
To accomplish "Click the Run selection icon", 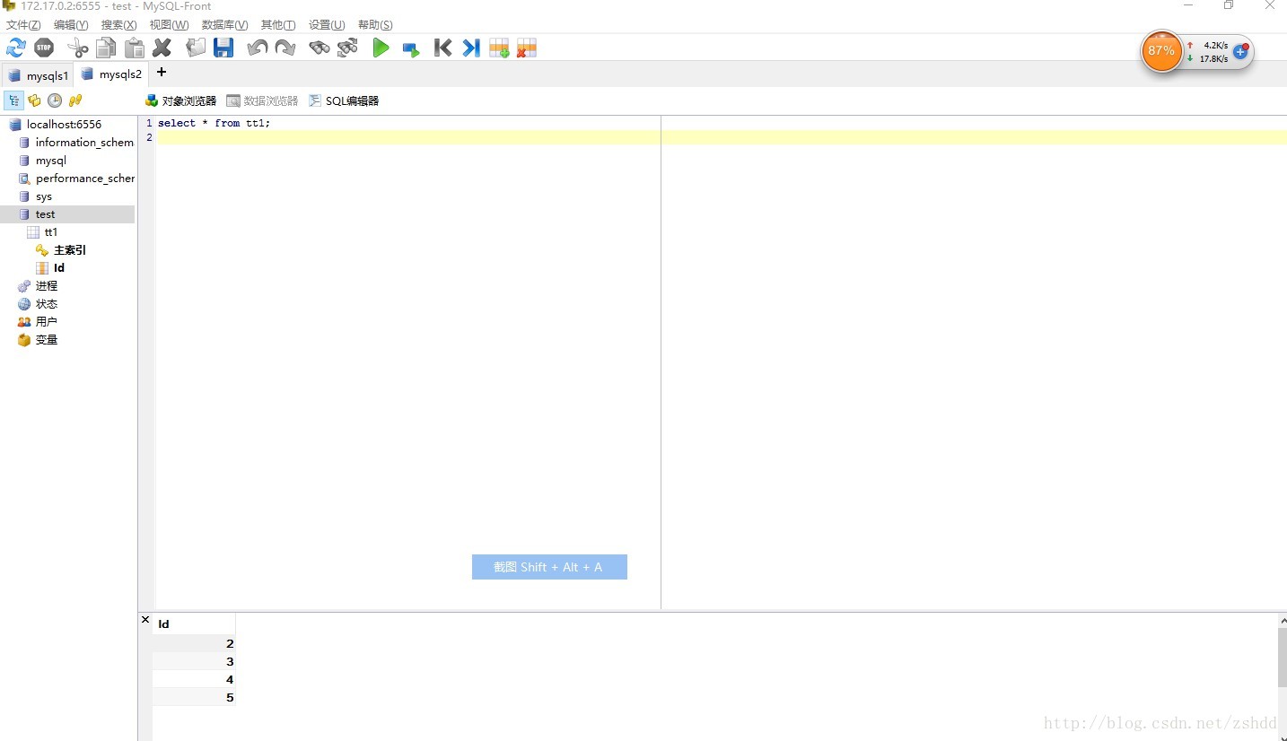I will pyautogui.click(x=411, y=49).
